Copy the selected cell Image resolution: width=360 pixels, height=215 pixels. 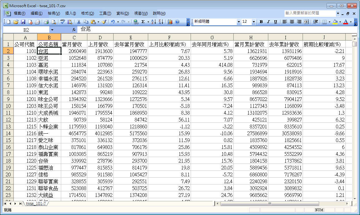(86, 22)
